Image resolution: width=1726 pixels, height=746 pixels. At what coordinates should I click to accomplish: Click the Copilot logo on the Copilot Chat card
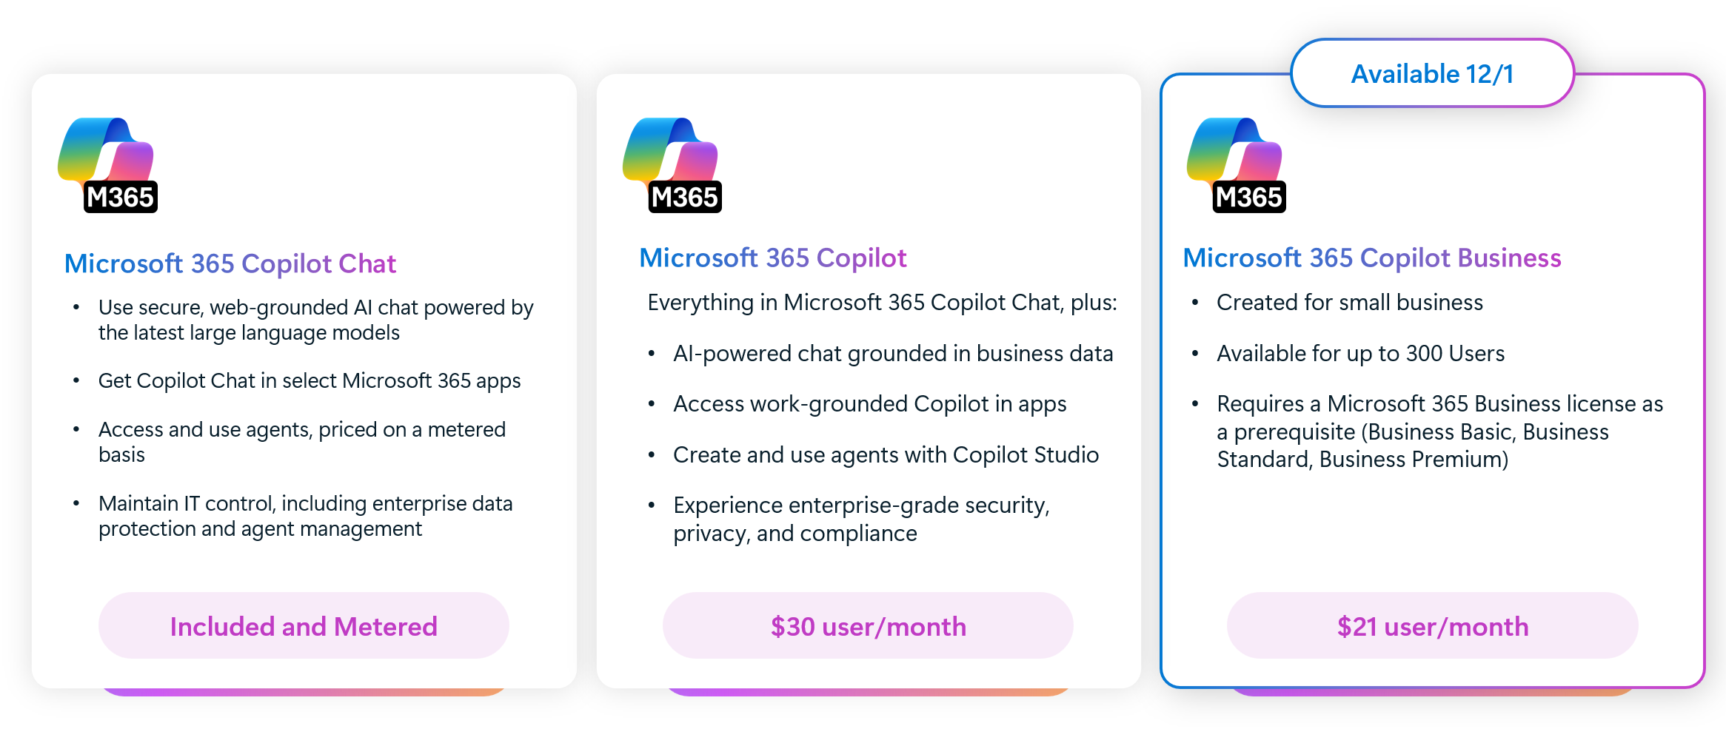(x=108, y=164)
